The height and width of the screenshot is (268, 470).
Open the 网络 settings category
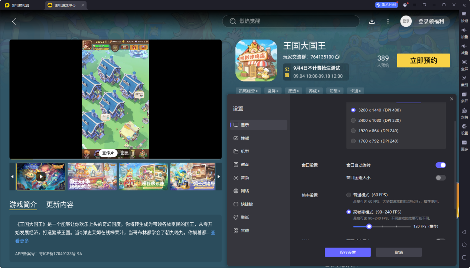click(259, 191)
